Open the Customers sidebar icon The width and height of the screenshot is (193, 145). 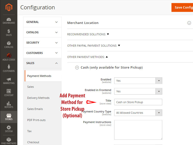(9, 69)
